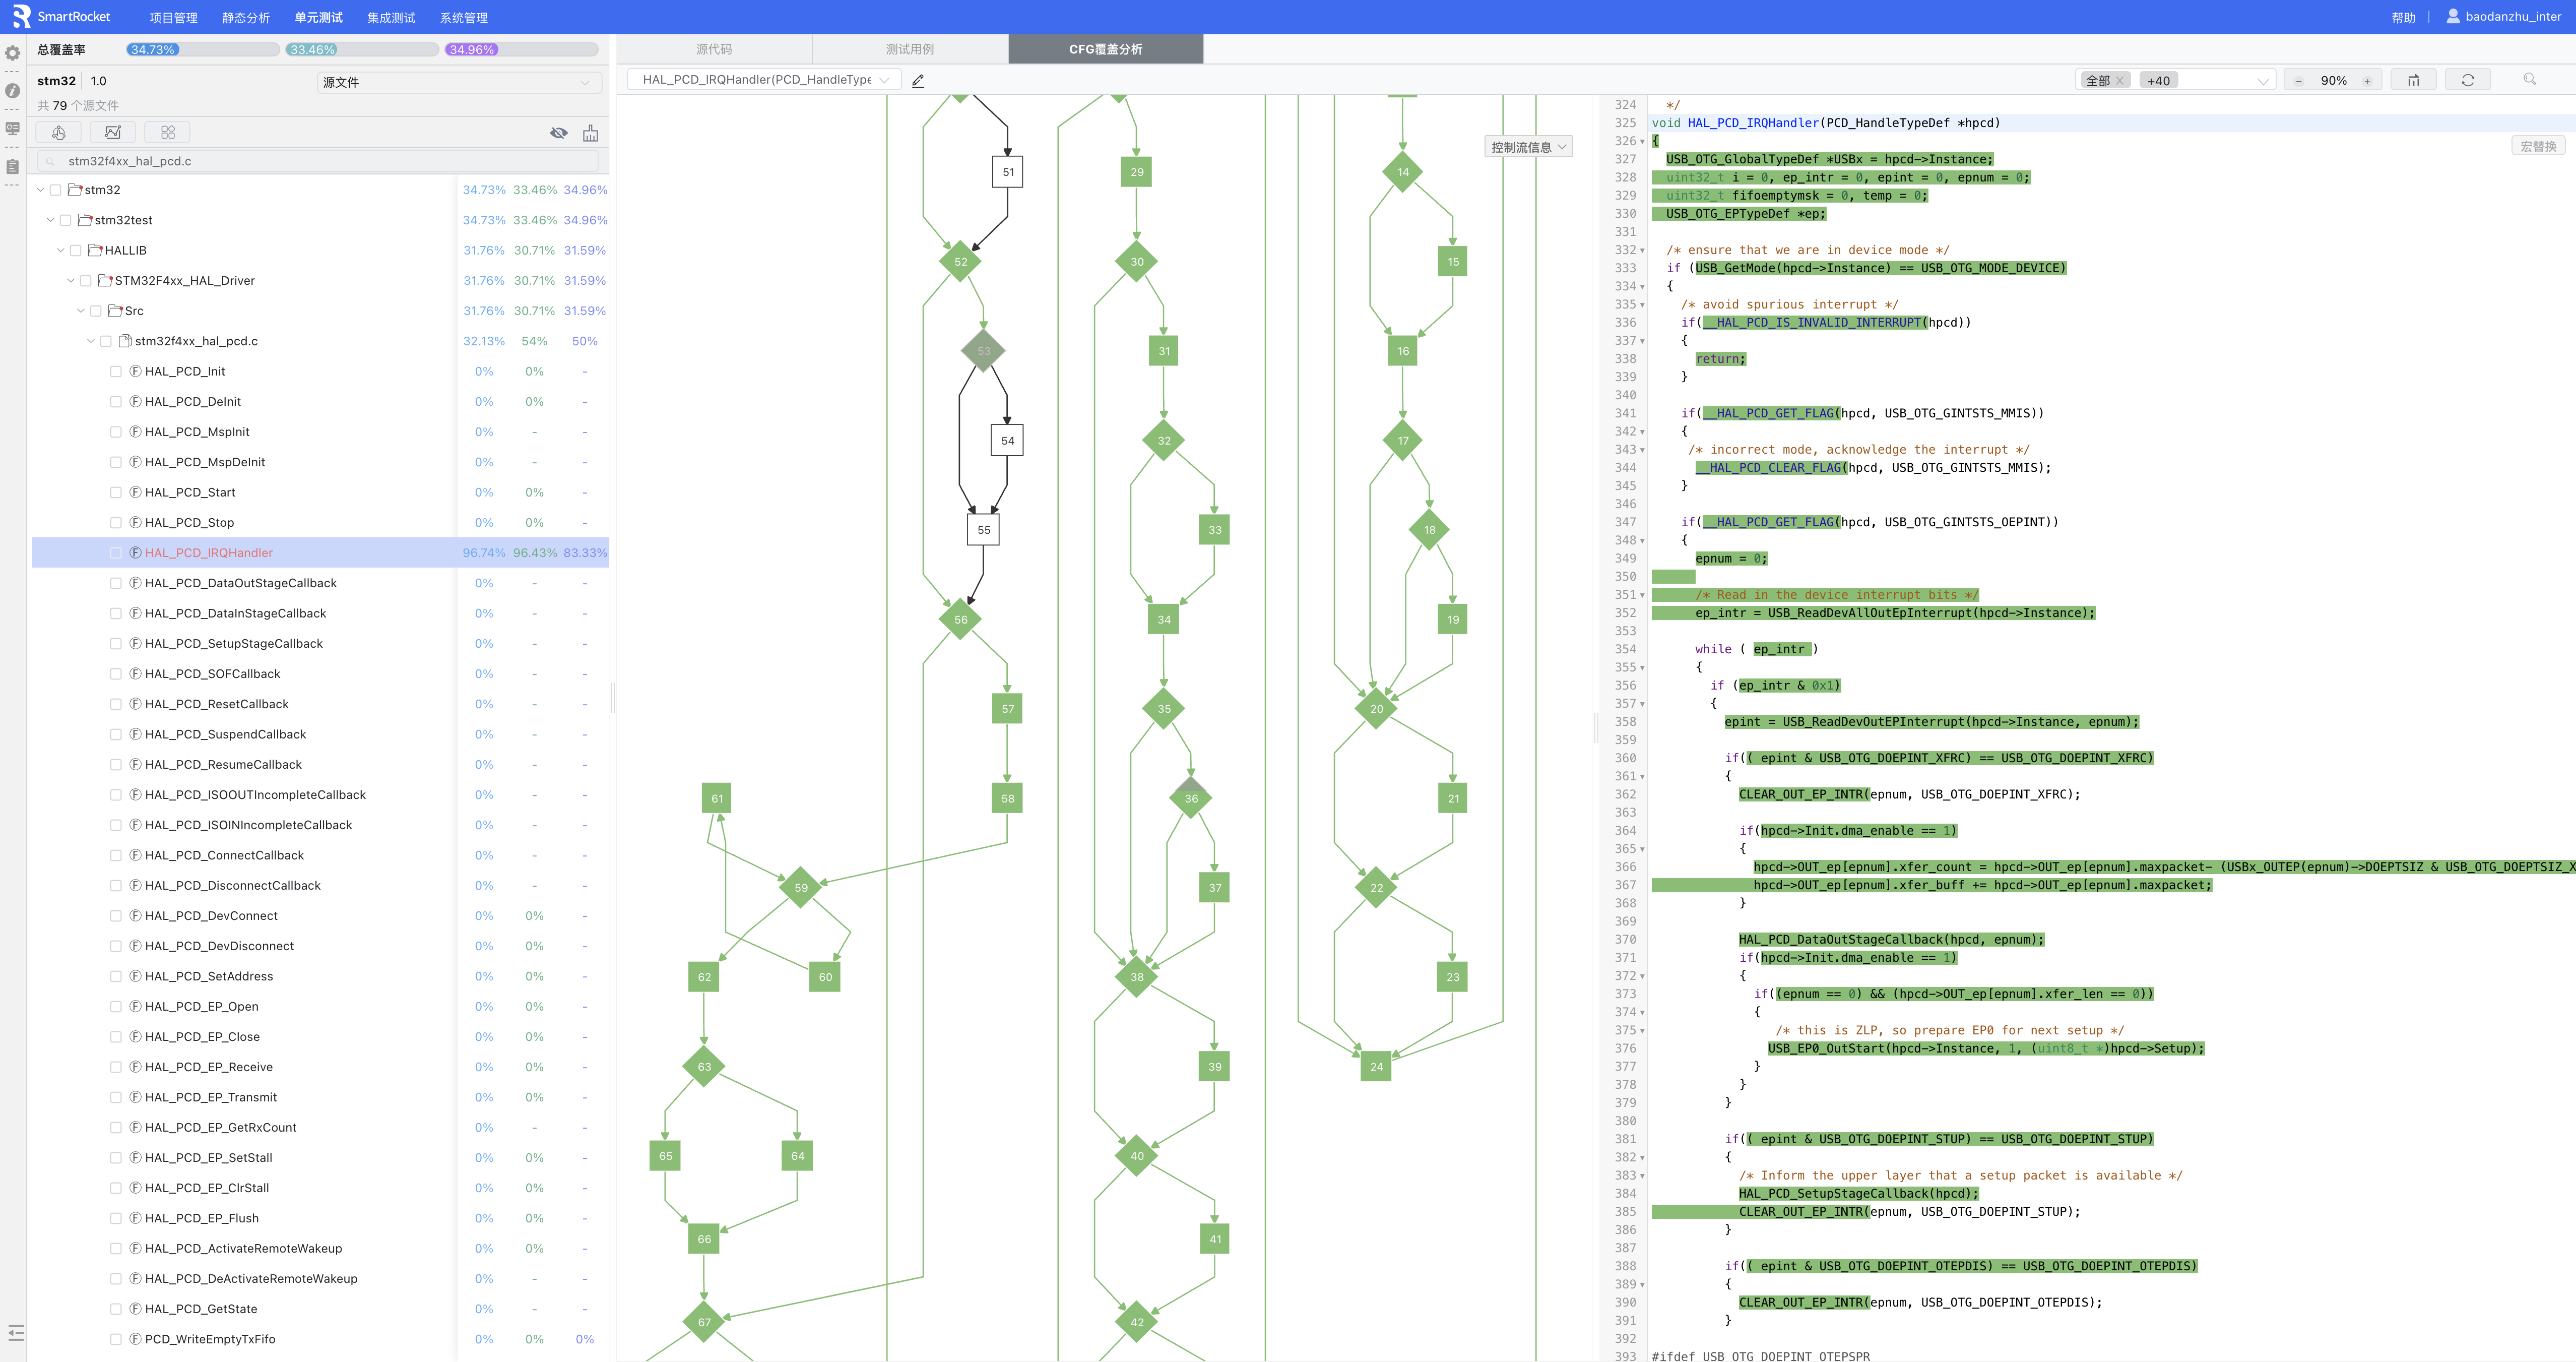The image size is (2576, 1362).
Task: Click the broom clean-up icon
Action: point(590,133)
